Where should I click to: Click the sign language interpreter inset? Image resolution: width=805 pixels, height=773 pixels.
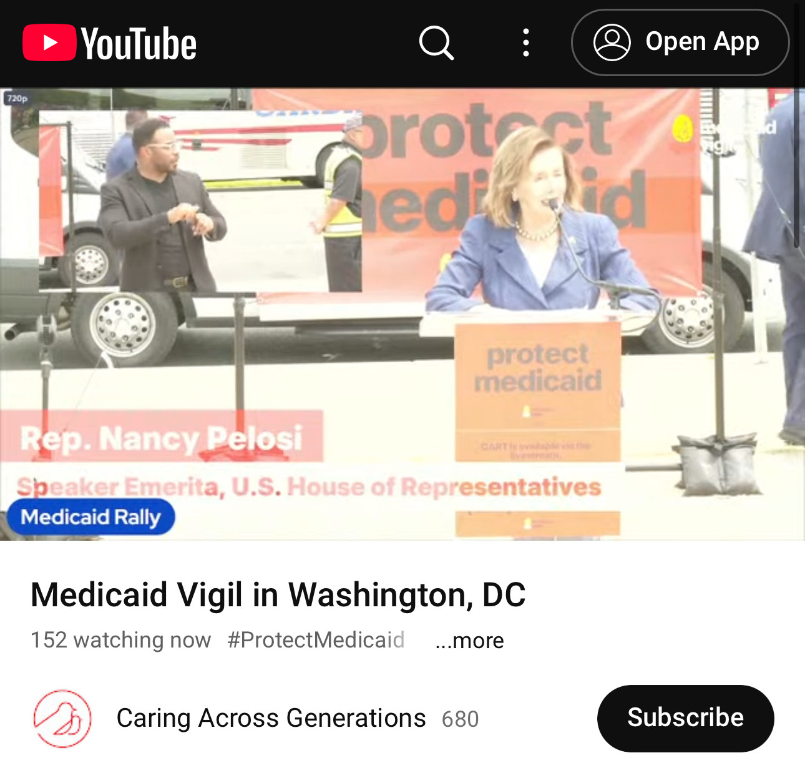click(200, 201)
